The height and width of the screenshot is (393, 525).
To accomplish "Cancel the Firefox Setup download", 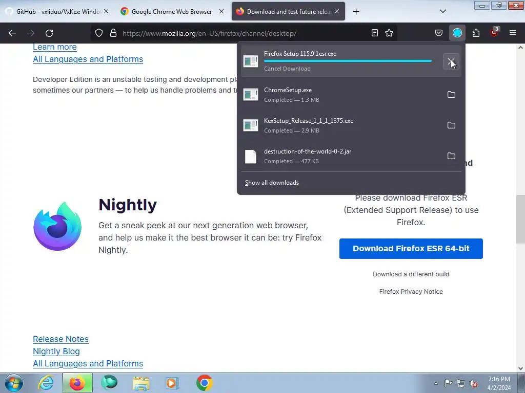I will pos(451,61).
